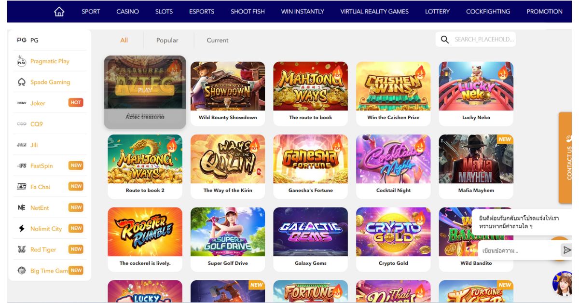Viewport: 579px width, 303px height.
Task: Pick the NetEnt provider logo
Action: coord(22,207)
